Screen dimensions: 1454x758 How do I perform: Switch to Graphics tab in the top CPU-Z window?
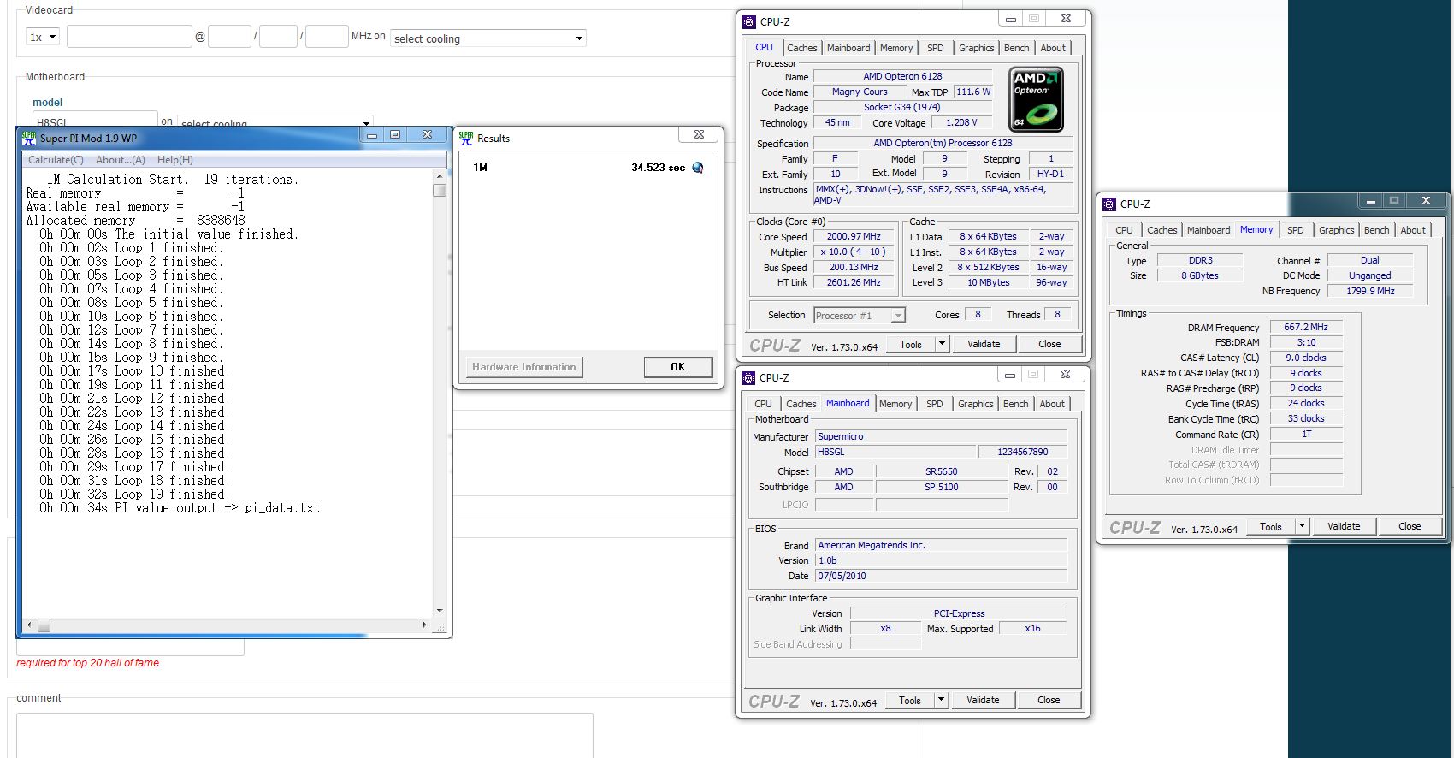976,48
